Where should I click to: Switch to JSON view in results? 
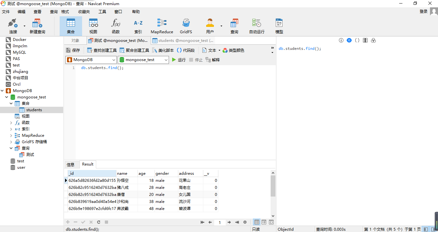pyautogui.click(x=271, y=222)
